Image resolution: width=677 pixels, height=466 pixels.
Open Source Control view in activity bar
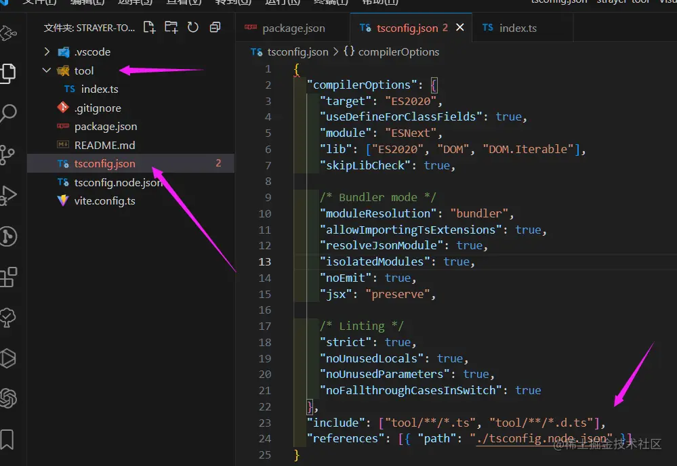[x=7, y=154]
